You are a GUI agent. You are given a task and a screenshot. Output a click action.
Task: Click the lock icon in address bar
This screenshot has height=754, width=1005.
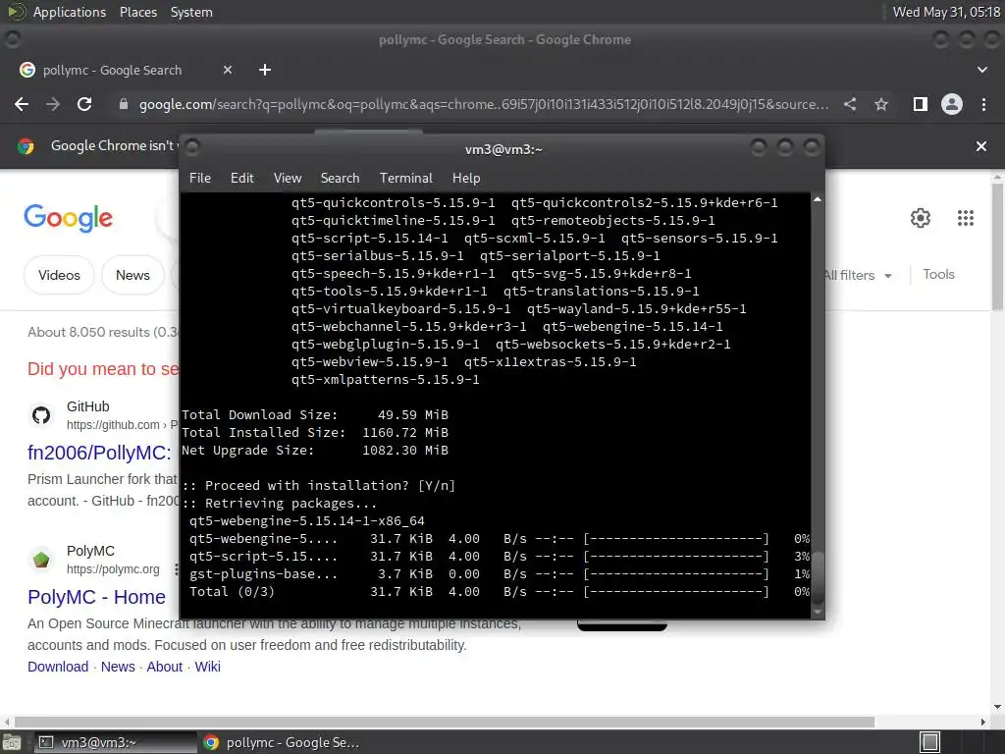[124, 104]
